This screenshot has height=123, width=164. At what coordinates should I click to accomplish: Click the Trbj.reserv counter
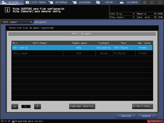(x=122, y=17)
